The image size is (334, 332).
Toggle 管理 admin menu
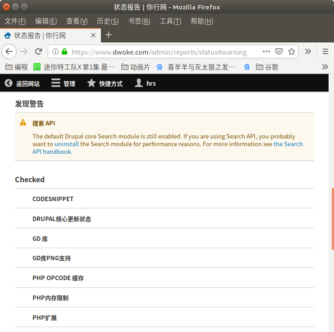63,83
